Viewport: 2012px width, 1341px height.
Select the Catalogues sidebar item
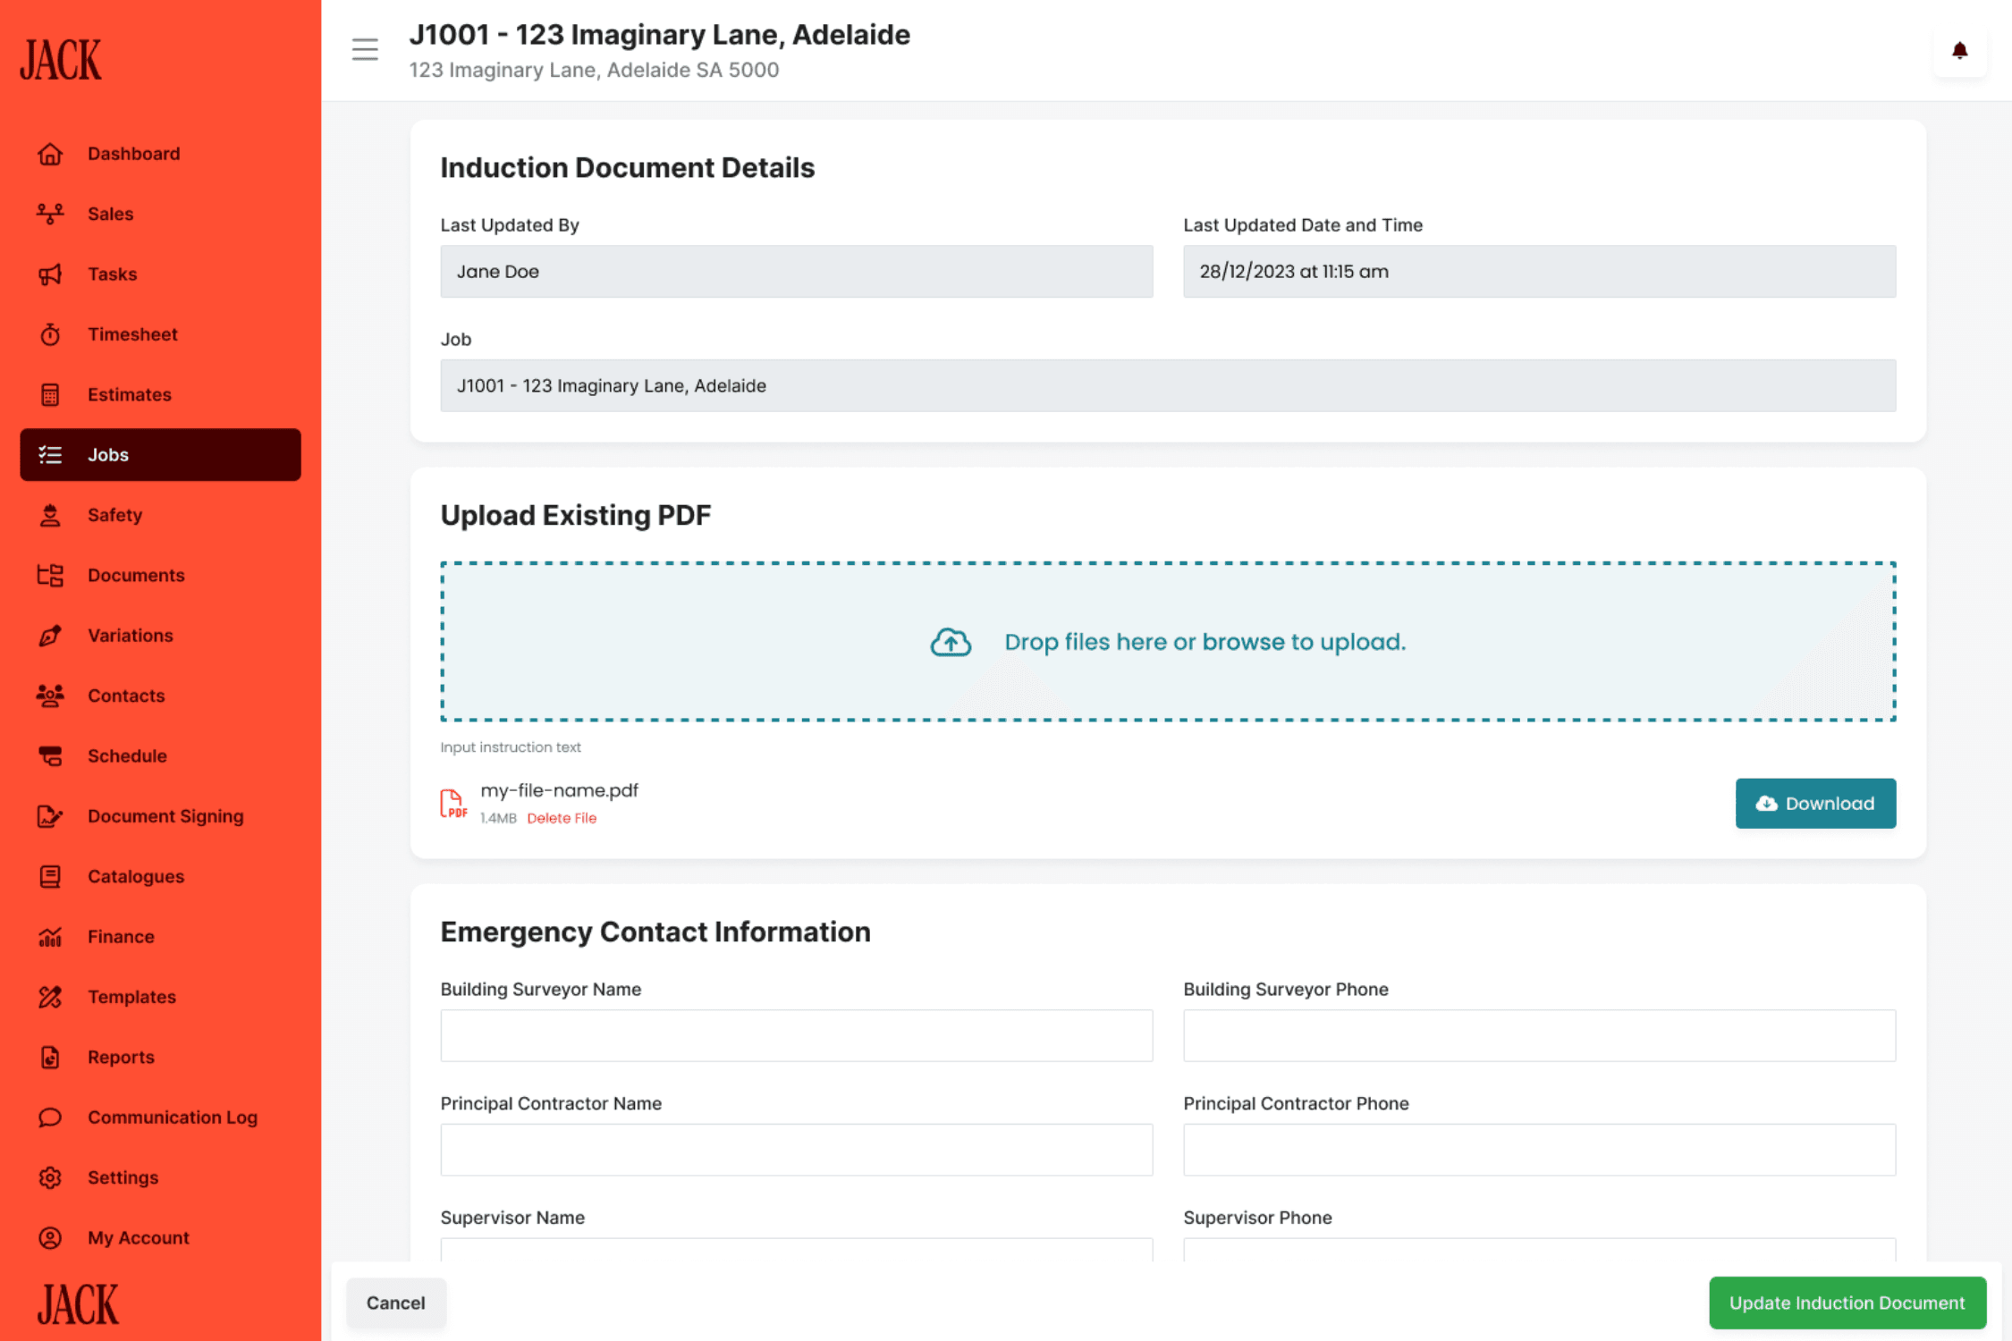136,876
